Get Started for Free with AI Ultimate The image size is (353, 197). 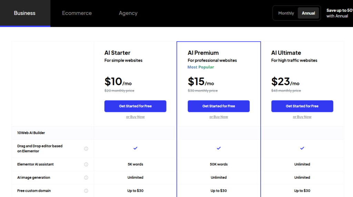[302, 106]
